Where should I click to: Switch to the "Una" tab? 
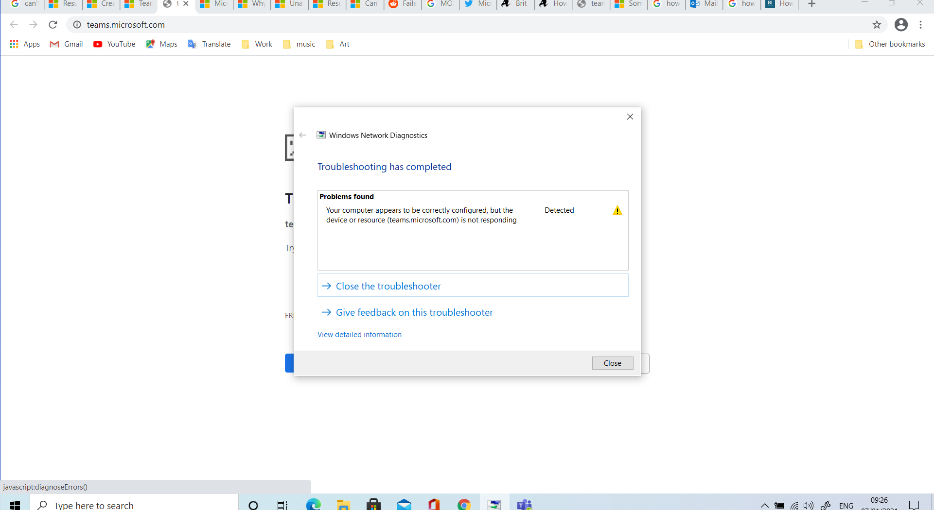coord(289,4)
